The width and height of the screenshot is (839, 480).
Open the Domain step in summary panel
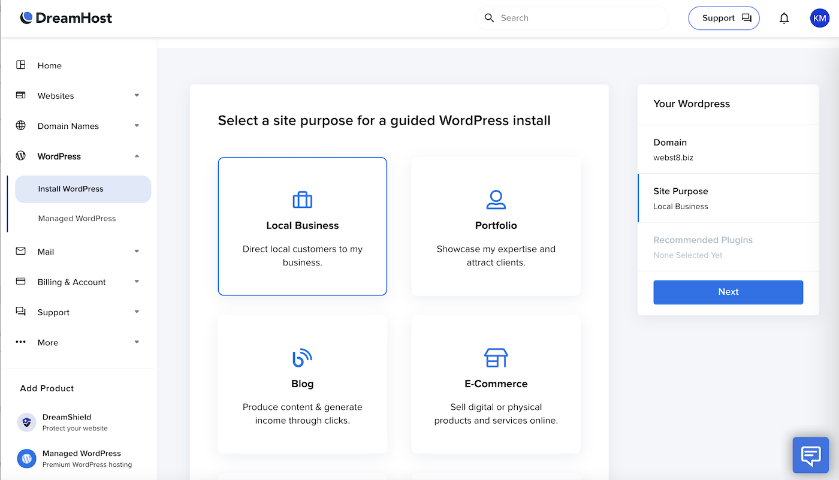point(728,149)
